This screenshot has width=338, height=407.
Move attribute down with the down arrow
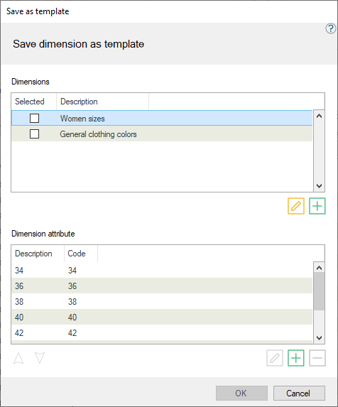point(40,358)
